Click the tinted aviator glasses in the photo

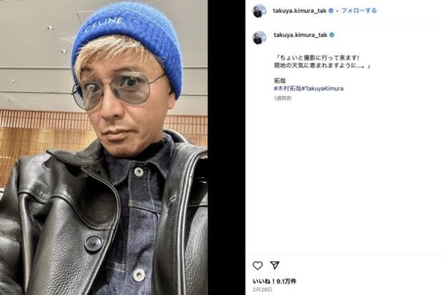coord(118,90)
